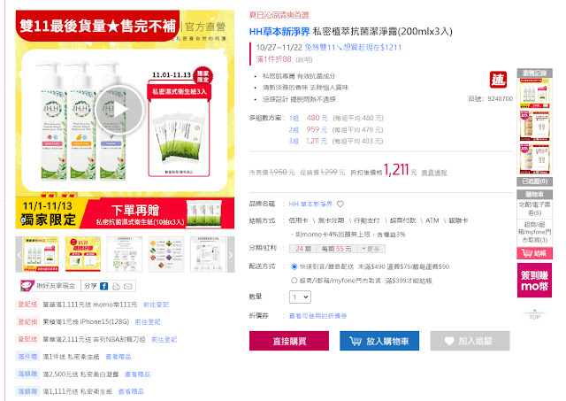Screen dimensions: 566x401
Task: Click 宅配/電子票券(6) cart entry
Action: pyautogui.click(x=534, y=209)
